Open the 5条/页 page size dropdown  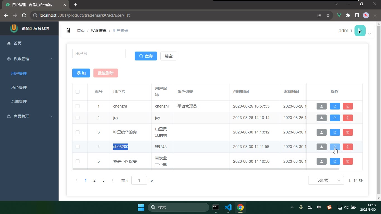click(x=326, y=180)
